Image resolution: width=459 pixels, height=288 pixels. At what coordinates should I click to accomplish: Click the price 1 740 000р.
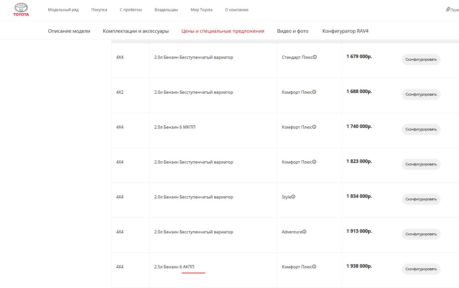359,126
